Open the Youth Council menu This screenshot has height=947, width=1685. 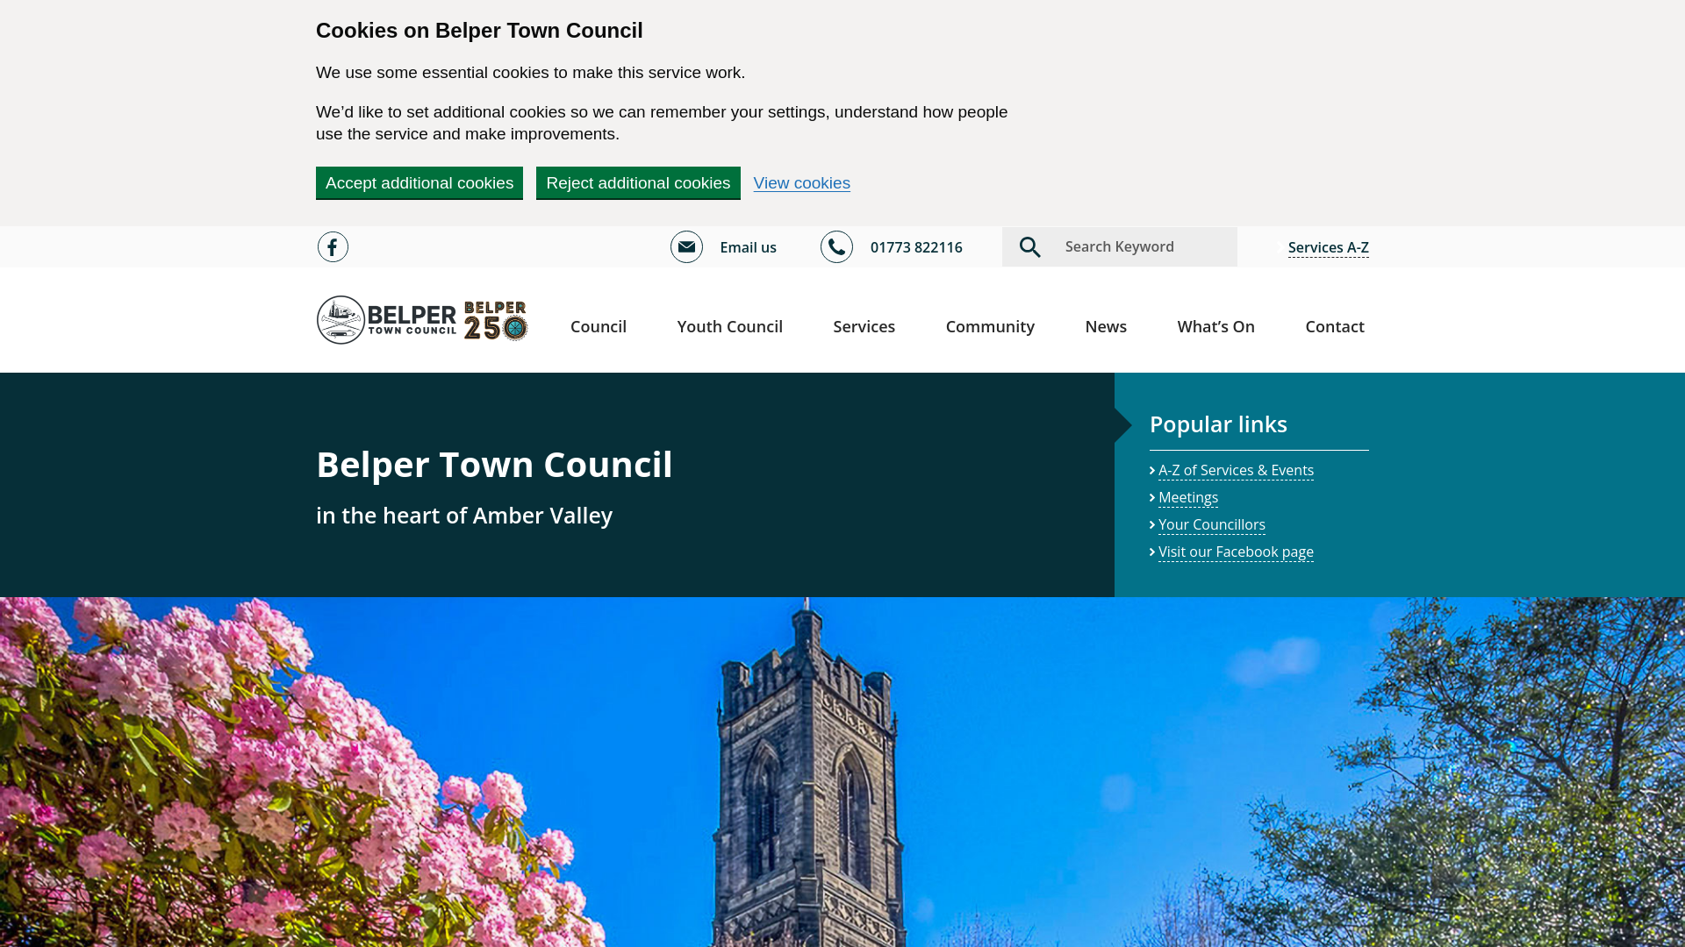coord(730,326)
